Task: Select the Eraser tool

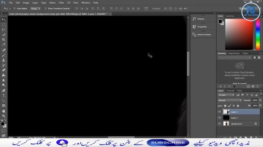Action: pyautogui.click(x=4, y=70)
